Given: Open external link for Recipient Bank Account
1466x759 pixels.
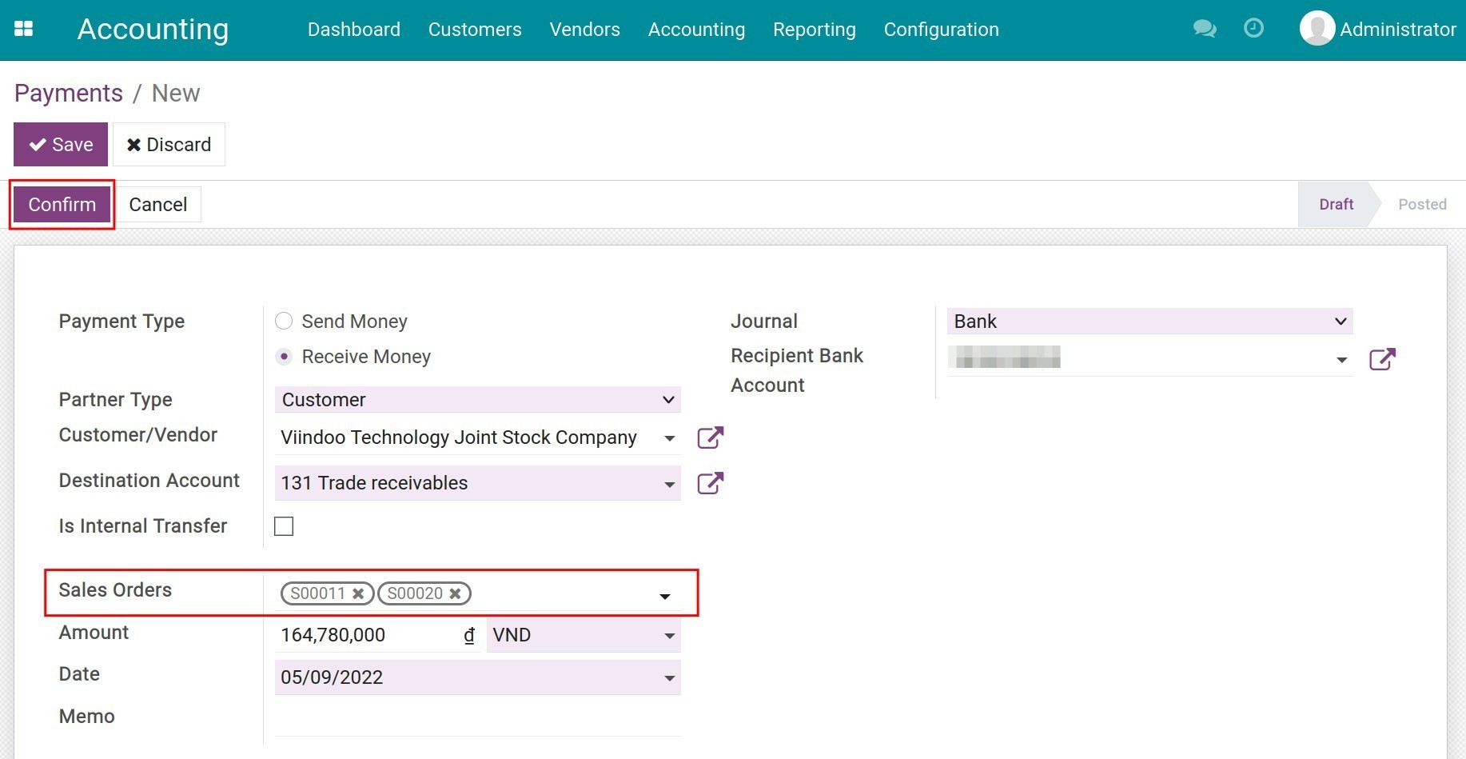Looking at the screenshot, I should coord(1382,359).
